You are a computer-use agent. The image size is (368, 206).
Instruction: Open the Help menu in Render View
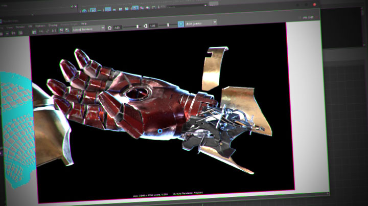point(84,24)
